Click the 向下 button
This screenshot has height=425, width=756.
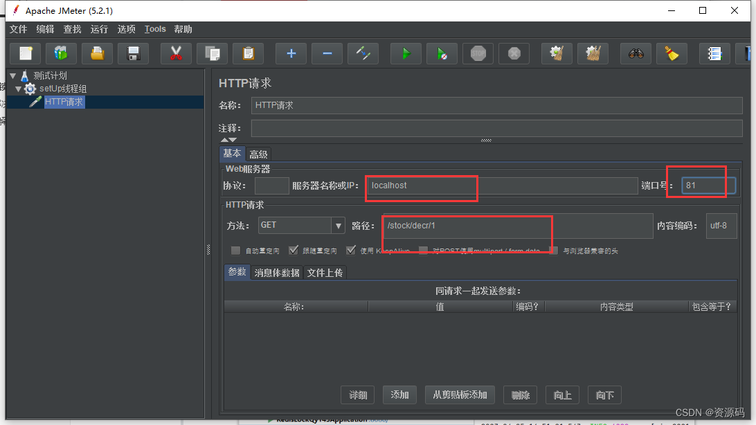click(604, 395)
